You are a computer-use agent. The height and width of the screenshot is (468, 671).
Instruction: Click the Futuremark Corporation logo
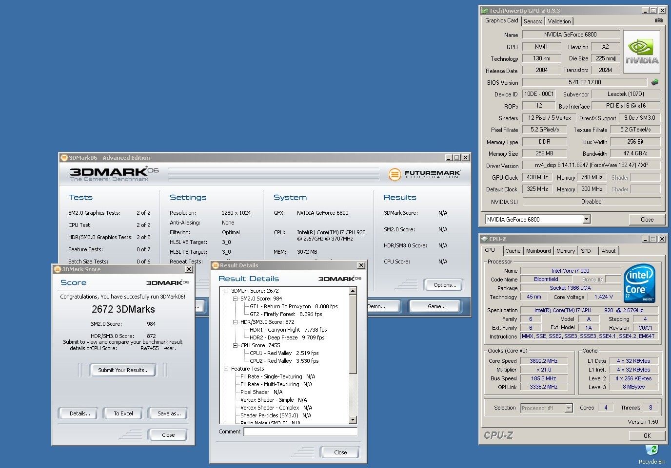click(x=424, y=174)
